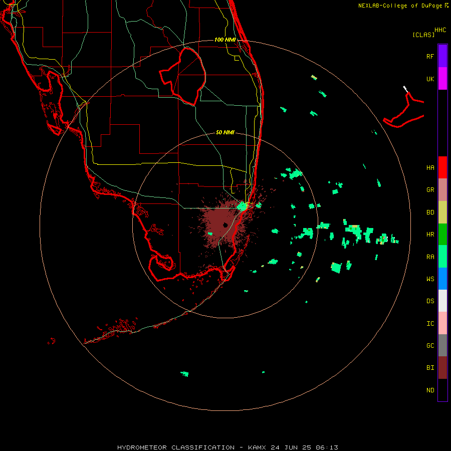Click the ND legend label text

[430, 390]
